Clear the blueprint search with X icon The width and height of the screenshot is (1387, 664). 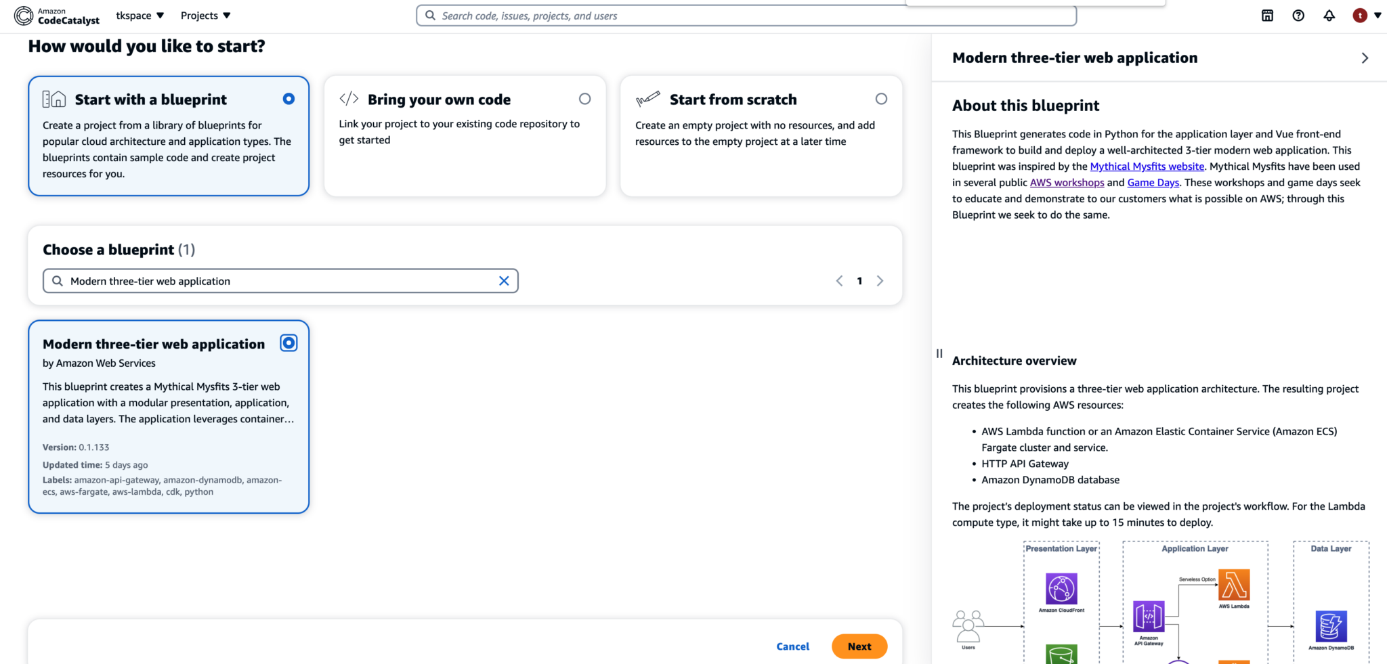(504, 281)
